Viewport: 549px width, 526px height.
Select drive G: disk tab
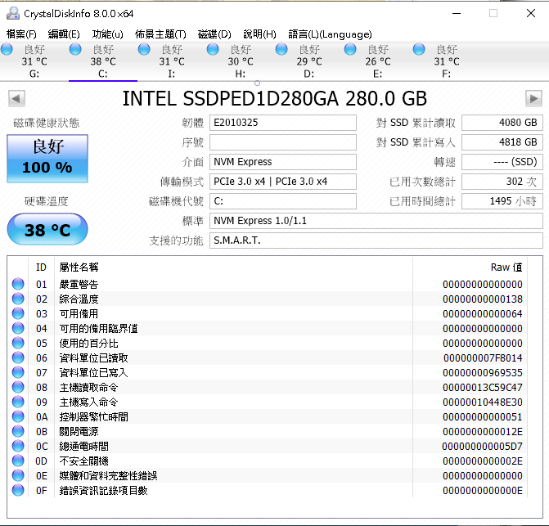34,61
